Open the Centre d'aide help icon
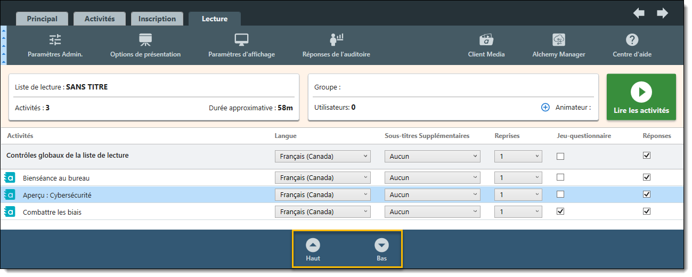 click(632, 40)
